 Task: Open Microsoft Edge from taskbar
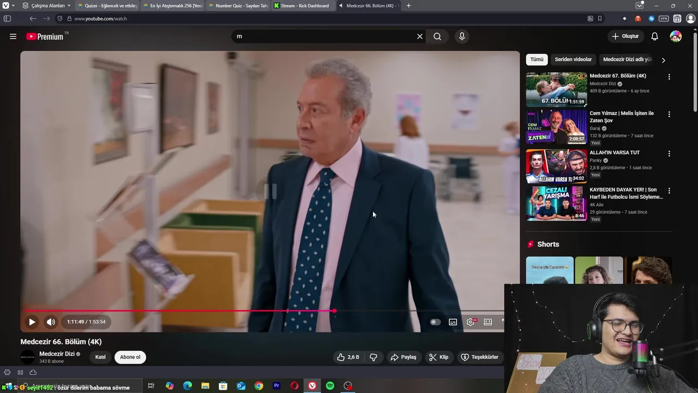tap(188, 386)
